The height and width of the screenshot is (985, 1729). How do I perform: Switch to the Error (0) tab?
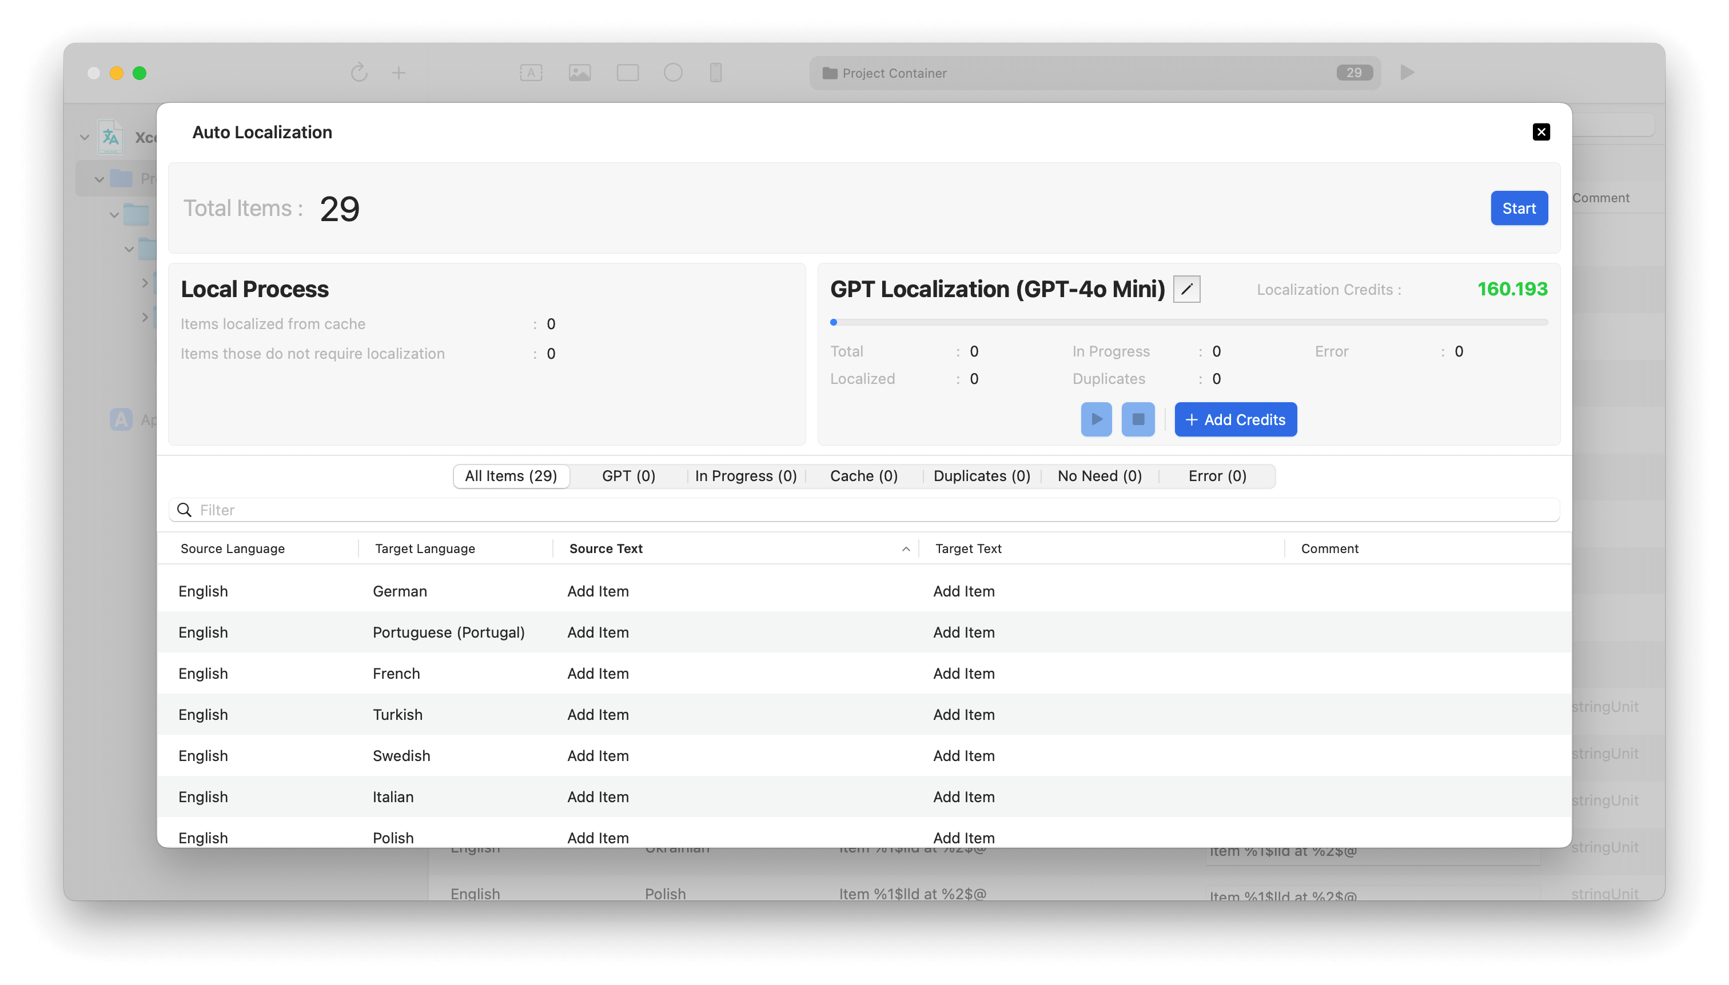click(1217, 477)
